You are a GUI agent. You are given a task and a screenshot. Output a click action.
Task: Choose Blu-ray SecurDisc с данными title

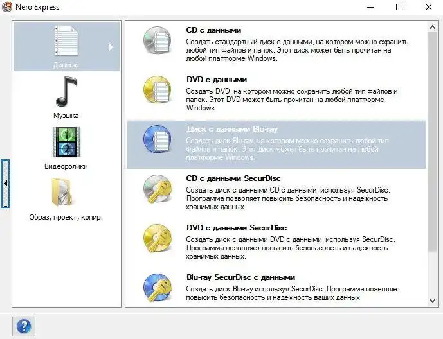(x=240, y=277)
